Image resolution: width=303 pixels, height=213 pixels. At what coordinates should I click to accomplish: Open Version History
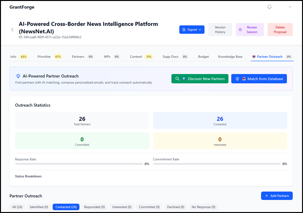pos(220,29)
